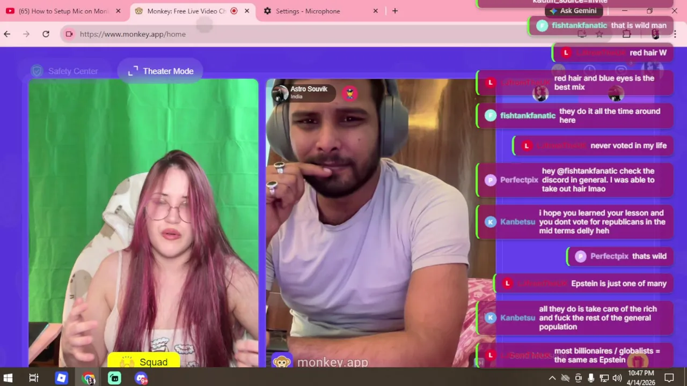
Task: Click the microphone tray icon
Action: point(591,378)
